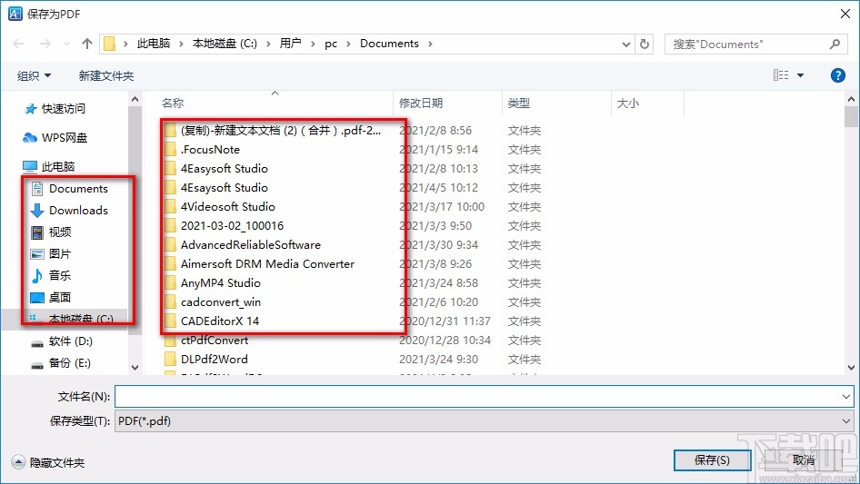Click the 保存(S) button
The image size is (860, 484).
click(x=712, y=460)
